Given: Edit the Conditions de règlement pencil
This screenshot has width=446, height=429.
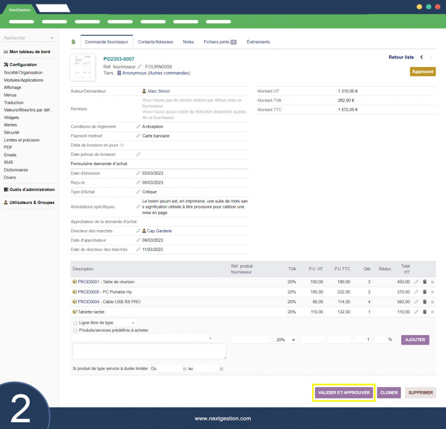Looking at the screenshot, I should pos(138,126).
